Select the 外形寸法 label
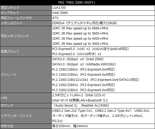Image resolution: width=155 pixels, height=129 pixels. pos(7,126)
